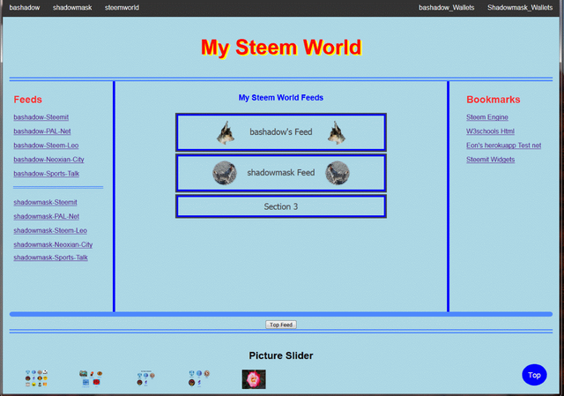Select the pink flower slider thumbnail
Image resolution: width=564 pixels, height=396 pixels.
point(254,379)
